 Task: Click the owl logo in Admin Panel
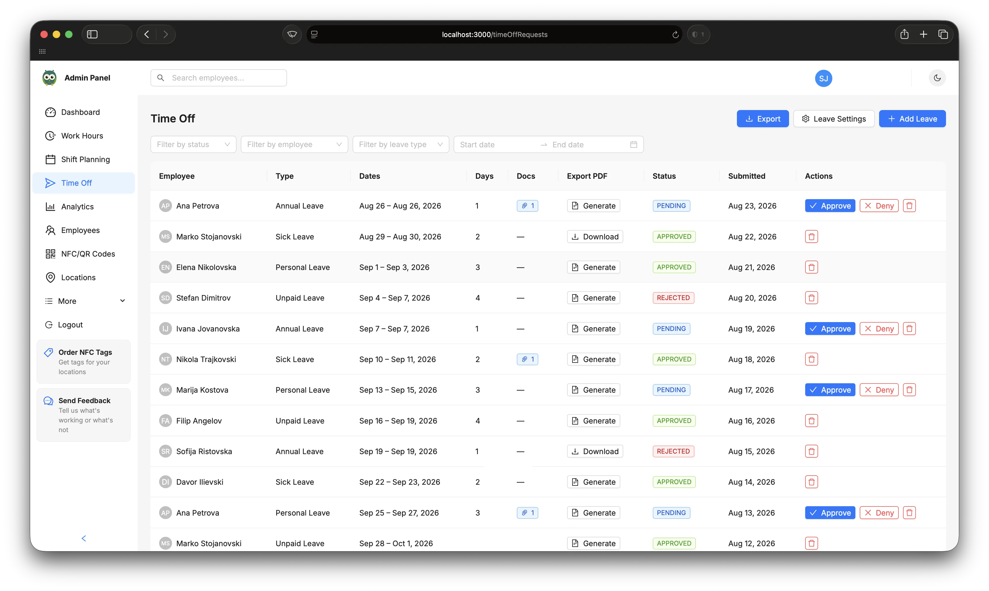coord(49,78)
